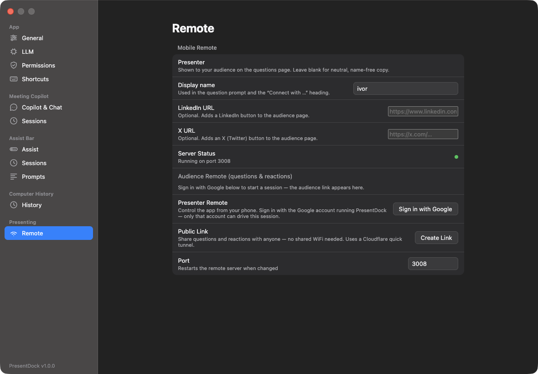This screenshot has height=374, width=538.
Task: Click the General sliders icon
Action: coord(13,38)
